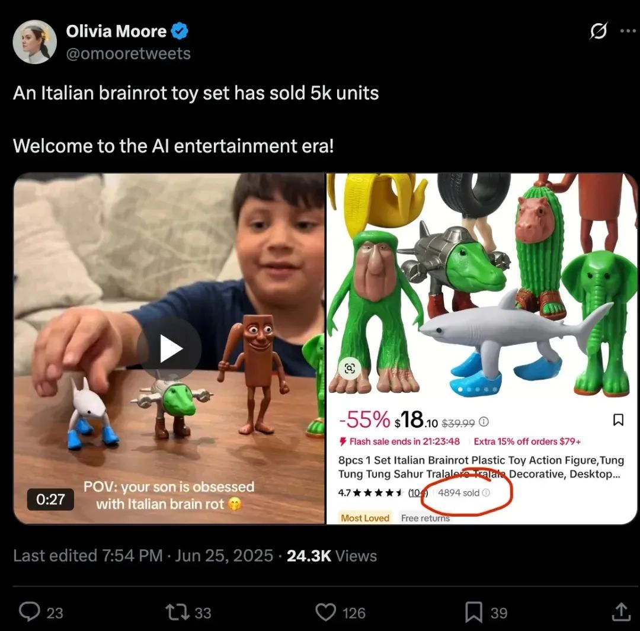Click the image search icon on the product photo
Screen dimensions: 640x631
click(x=350, y=369)
